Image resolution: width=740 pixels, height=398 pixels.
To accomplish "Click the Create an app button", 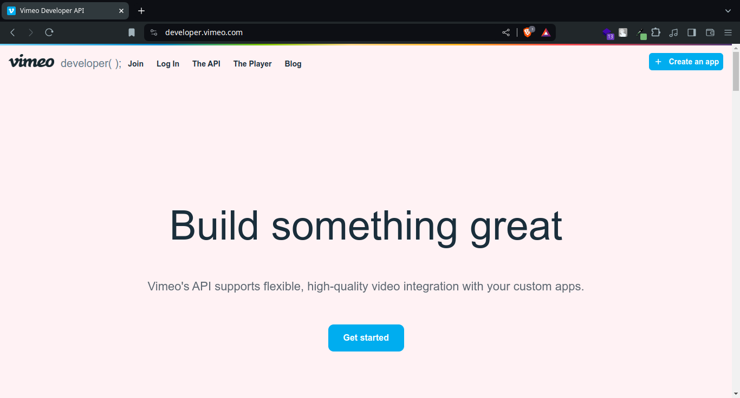I will coord(686,62).
